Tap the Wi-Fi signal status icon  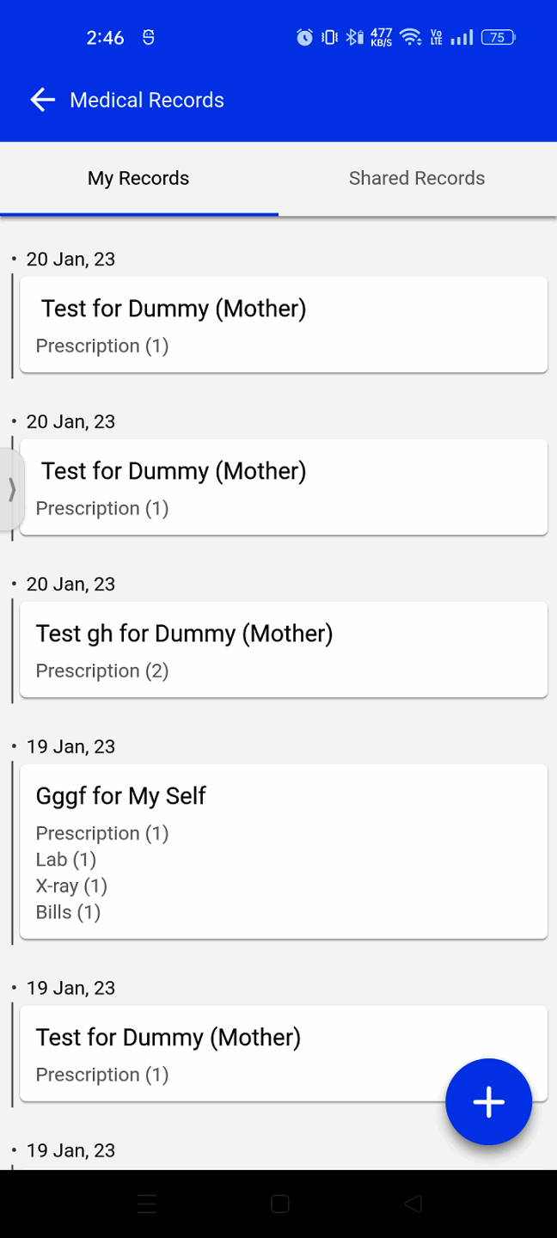coord(410,37)
